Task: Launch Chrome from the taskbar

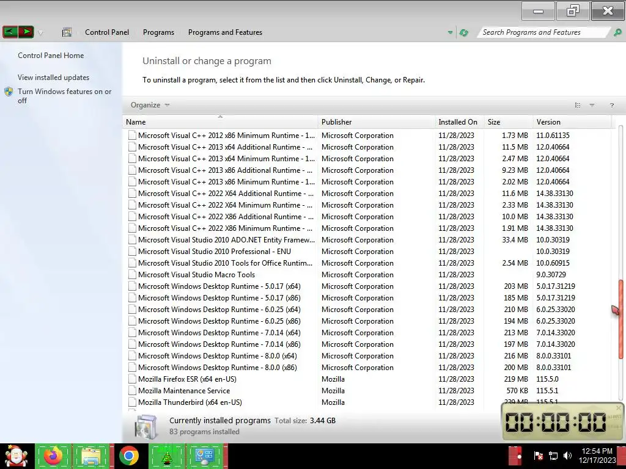Action: click(128, 456)
